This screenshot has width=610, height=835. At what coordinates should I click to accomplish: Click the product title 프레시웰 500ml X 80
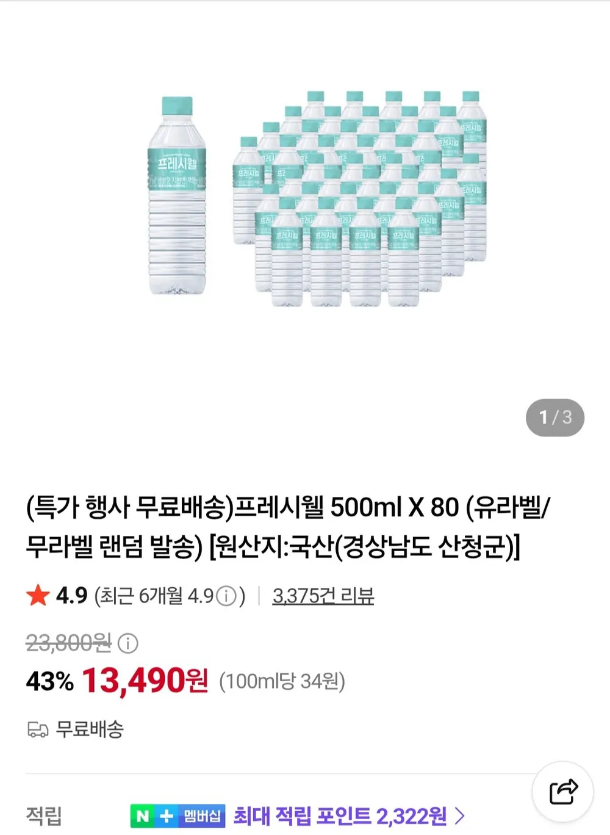coord(288,527)
